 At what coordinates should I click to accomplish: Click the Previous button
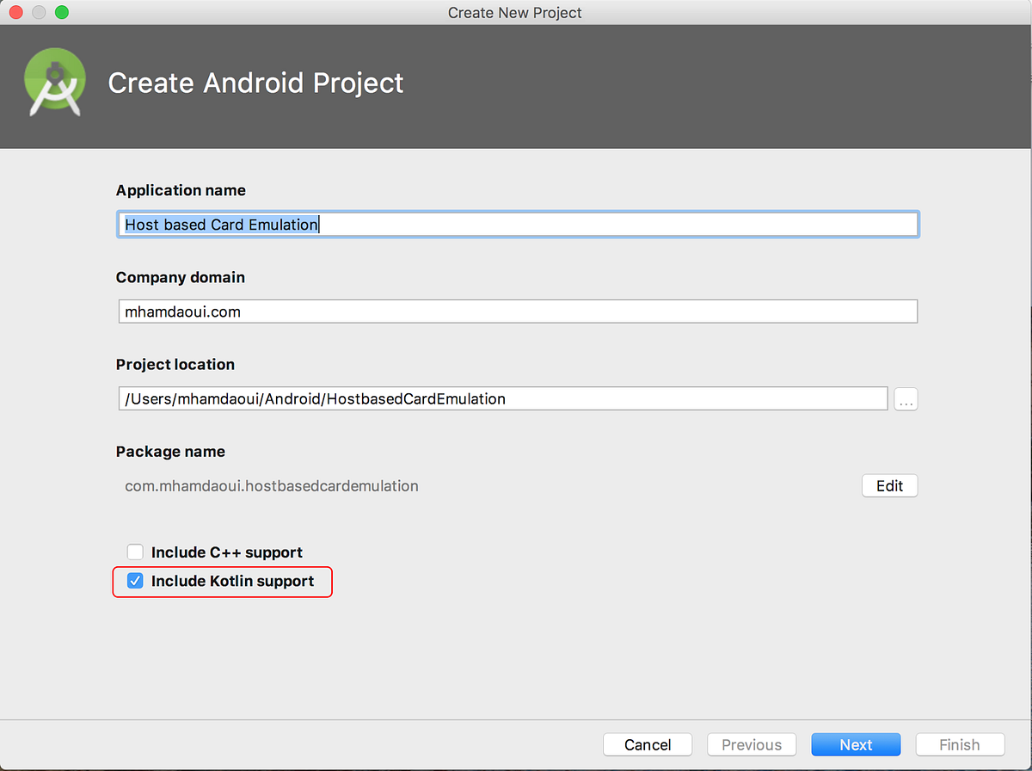pyautogui.click(x=751, y=745)
